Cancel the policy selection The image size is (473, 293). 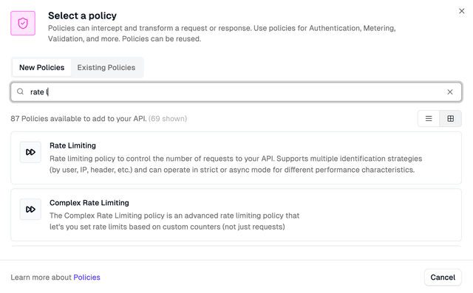[443, 278]
